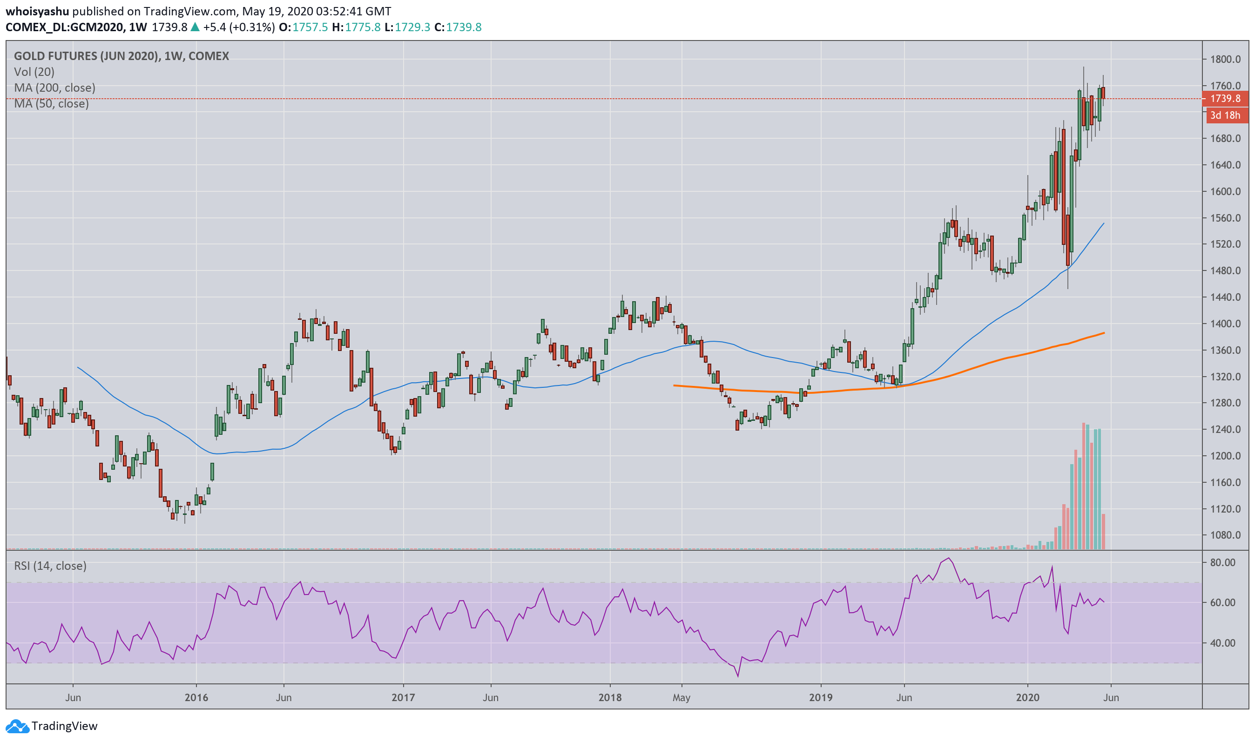The image size is (1255, 743).
Task: Click the last red candlestick on chart
Action: point(1103,93)
